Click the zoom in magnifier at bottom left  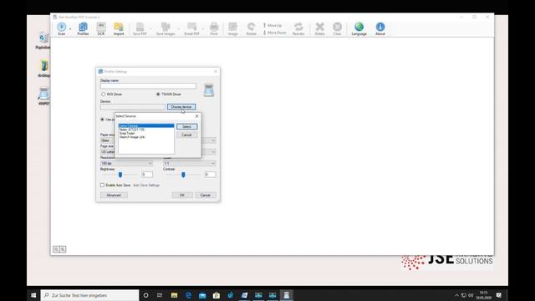pos(63,249)
